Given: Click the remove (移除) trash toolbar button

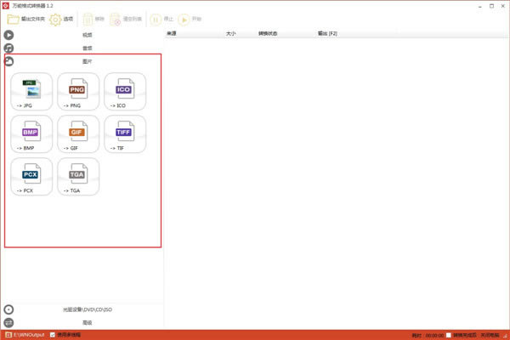Looking at the screenshot, I should (93, 20).
